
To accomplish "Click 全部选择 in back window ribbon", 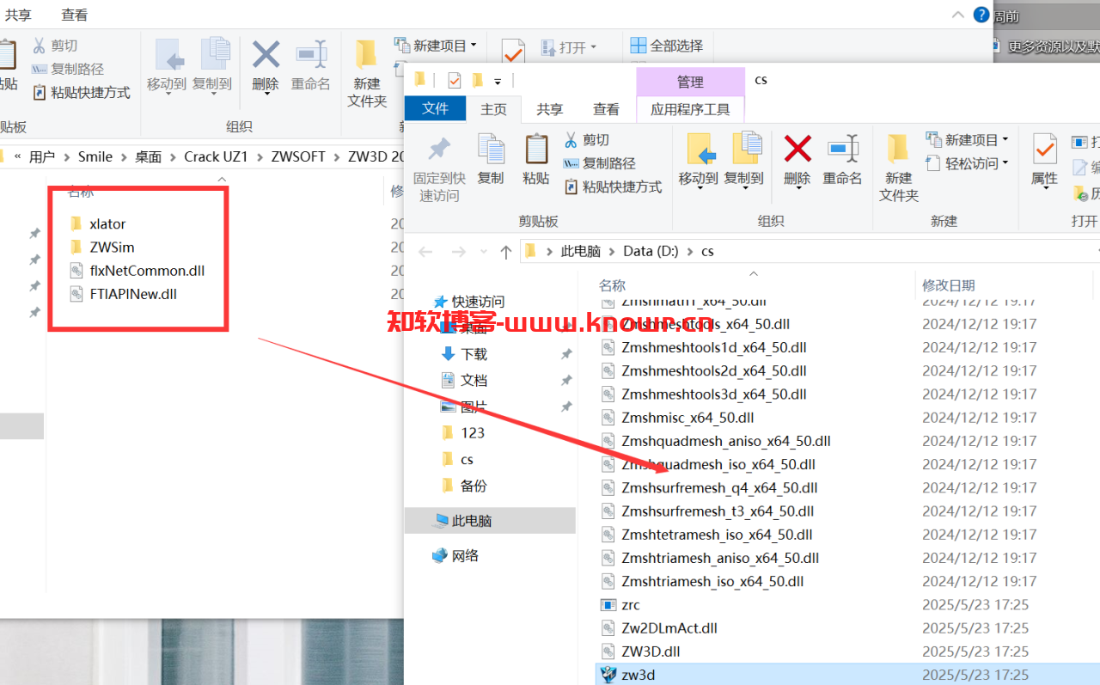I will (666, 46).
